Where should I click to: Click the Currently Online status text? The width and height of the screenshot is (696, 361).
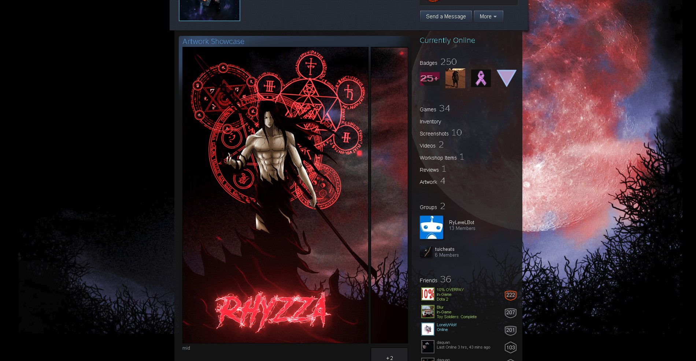[x=447, y=40]
